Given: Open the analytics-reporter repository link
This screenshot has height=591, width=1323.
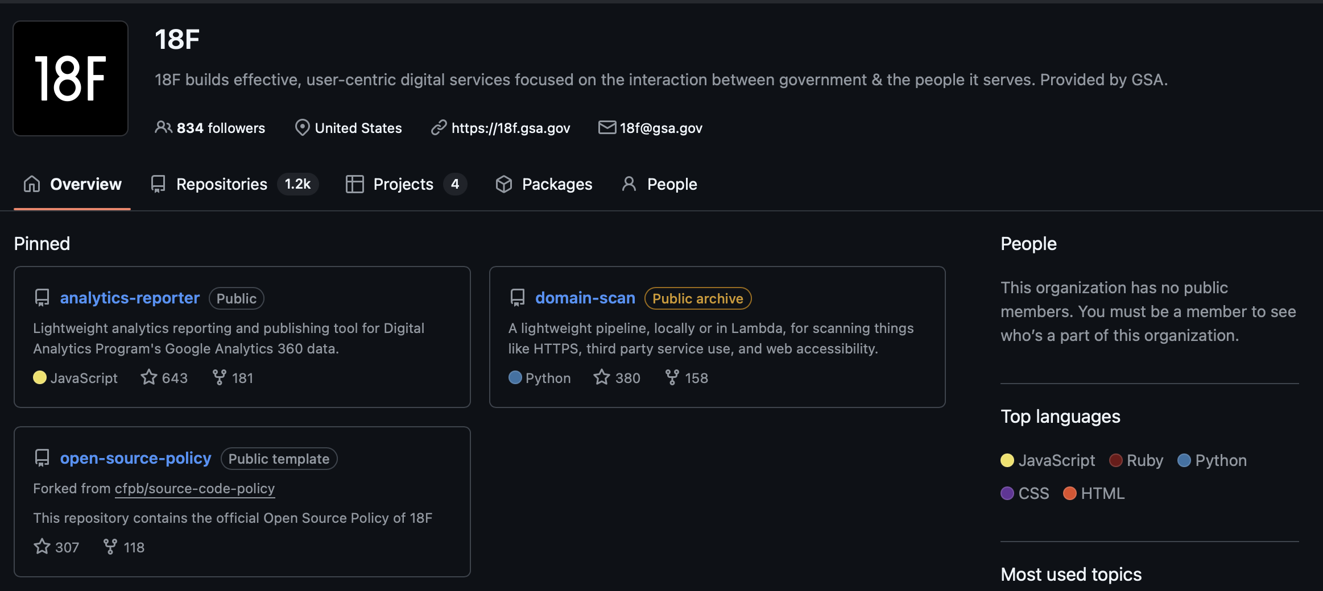Looking at the screenshot, I should click(130, 298).
